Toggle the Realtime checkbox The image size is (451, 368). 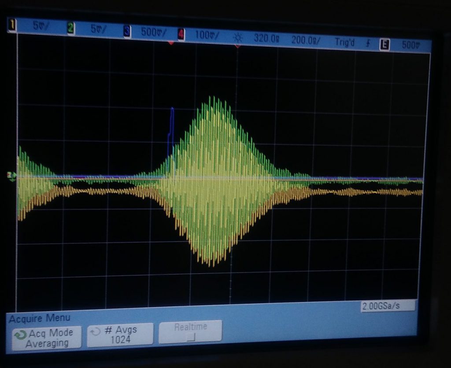tap(190, 338)
